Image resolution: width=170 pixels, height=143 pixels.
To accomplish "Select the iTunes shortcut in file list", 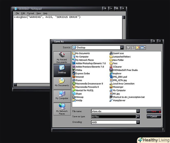I will 79,80.
